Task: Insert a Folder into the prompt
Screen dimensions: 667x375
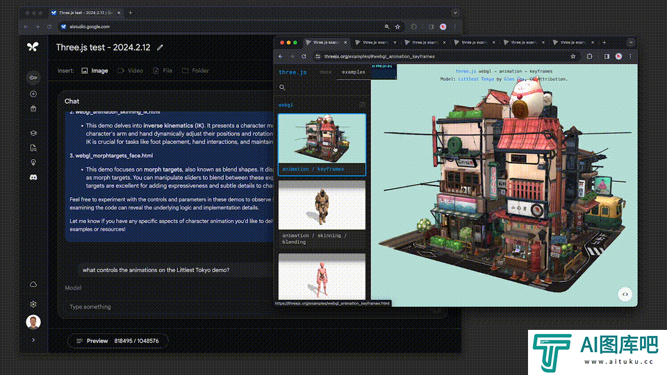Action: pyautogui.click(x=195, y=71)
